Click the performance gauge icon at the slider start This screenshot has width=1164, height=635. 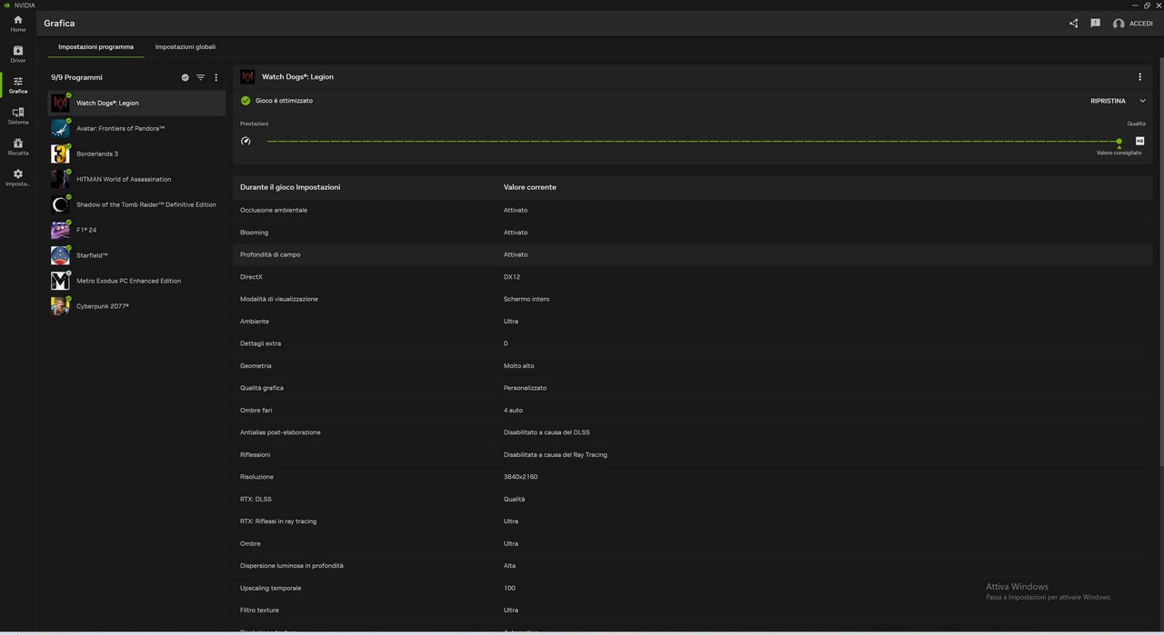(246, 141)
